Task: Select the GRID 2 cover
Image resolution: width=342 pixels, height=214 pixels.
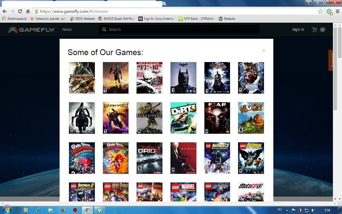Action: pos(149,158)
